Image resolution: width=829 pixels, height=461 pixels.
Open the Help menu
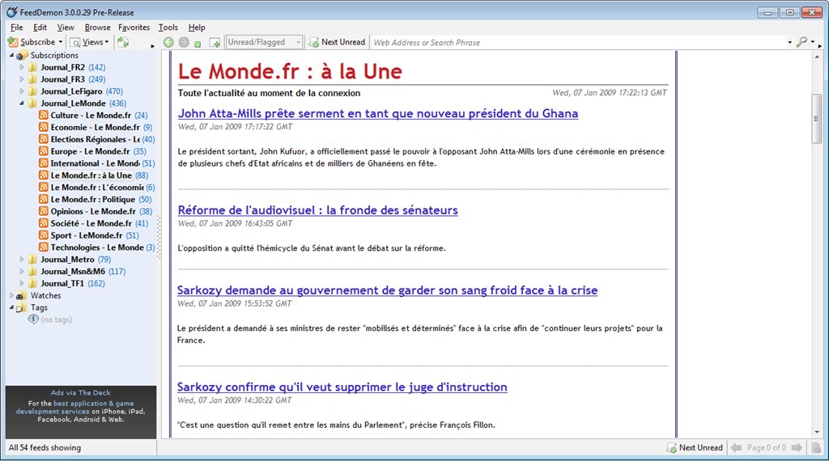point(197,27)
